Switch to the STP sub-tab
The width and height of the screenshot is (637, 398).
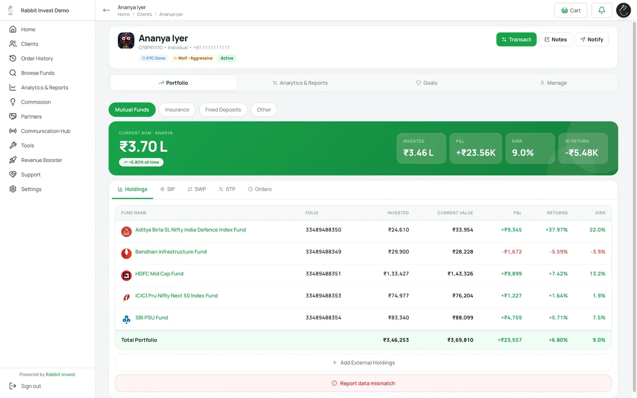click(x=227, y=189)
